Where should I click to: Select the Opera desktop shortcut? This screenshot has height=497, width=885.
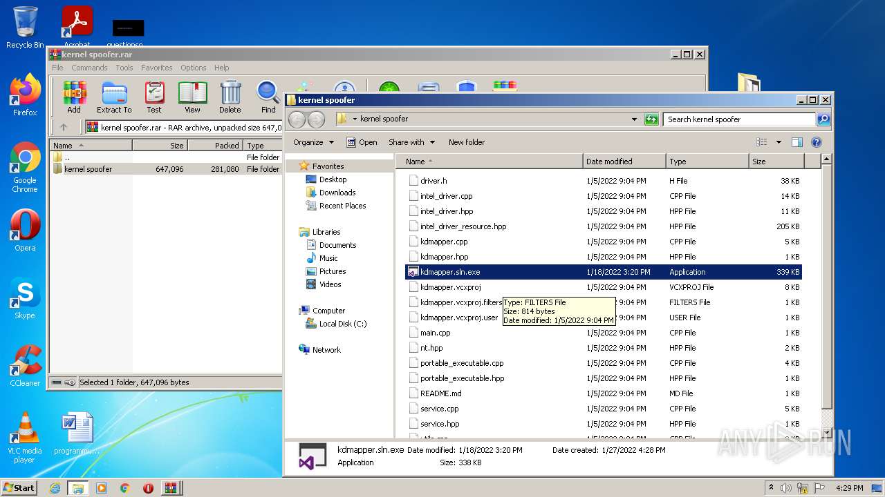click(25, 231)
